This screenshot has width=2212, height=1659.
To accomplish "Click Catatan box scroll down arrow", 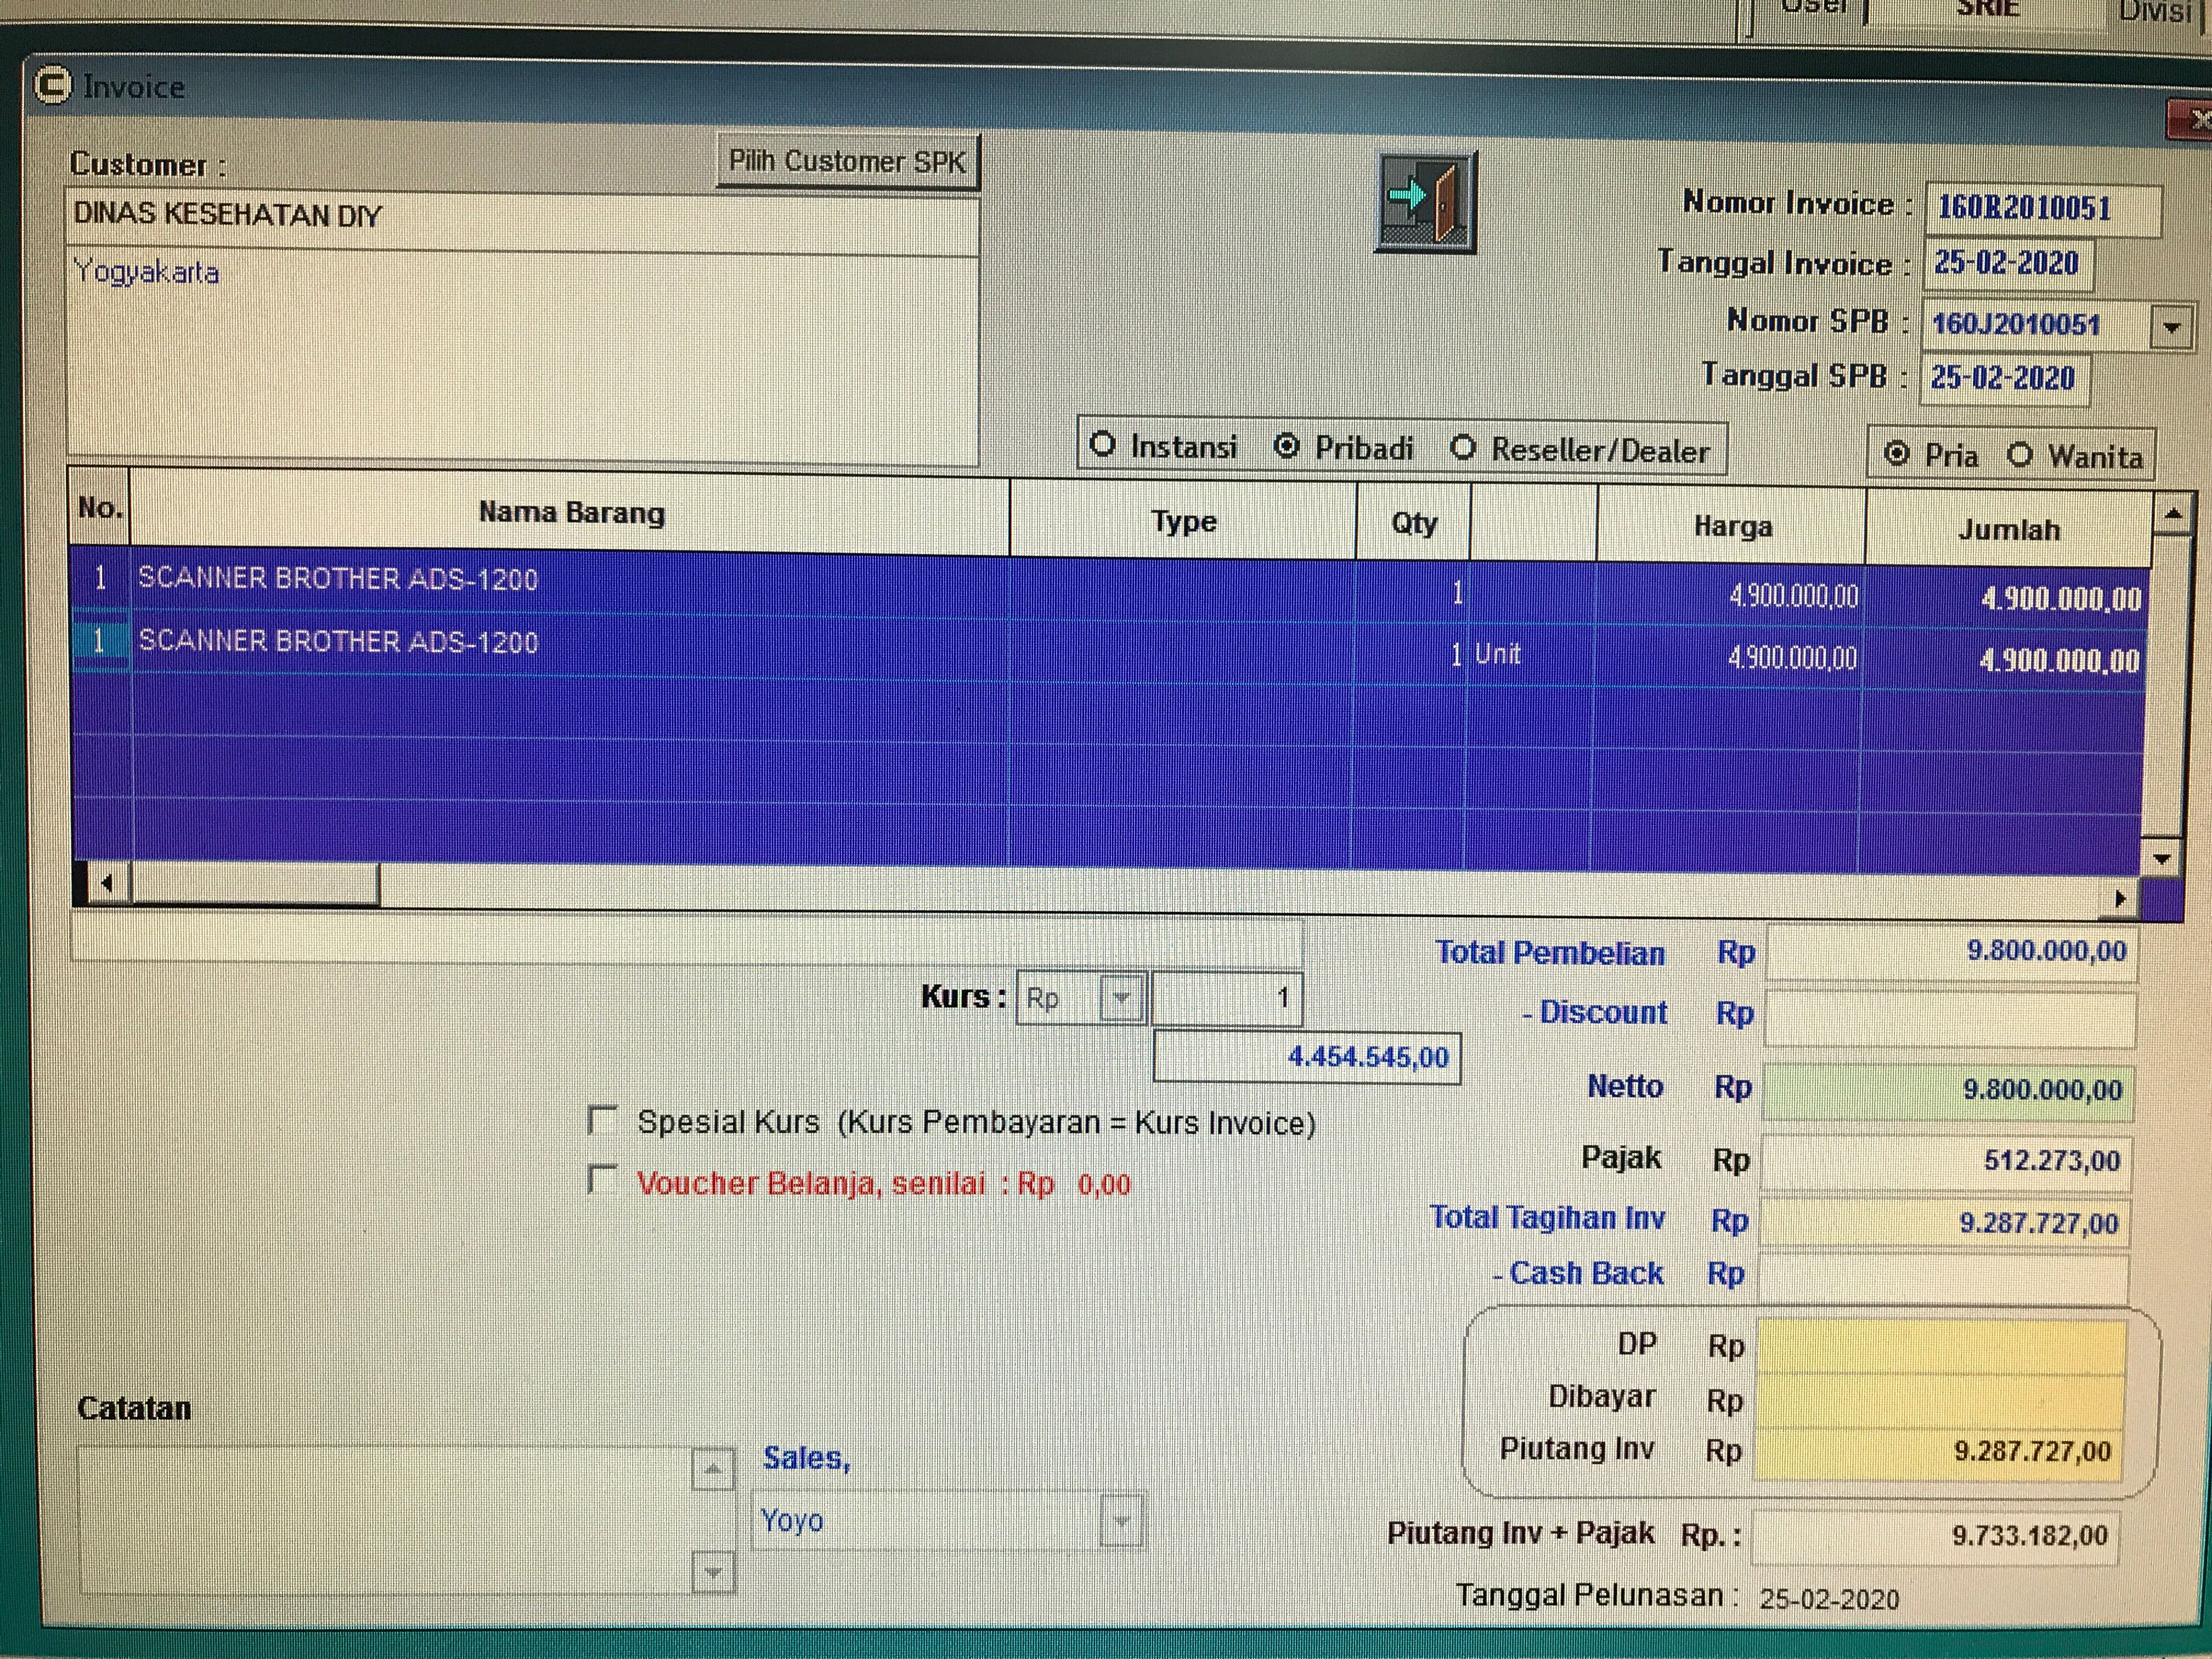I will [x=712, y=1572].
